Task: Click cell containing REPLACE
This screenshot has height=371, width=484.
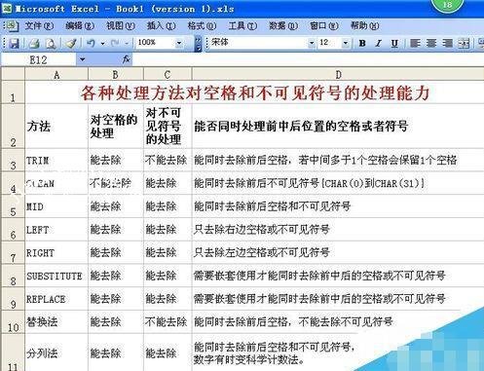Action: tap(56, 299)
